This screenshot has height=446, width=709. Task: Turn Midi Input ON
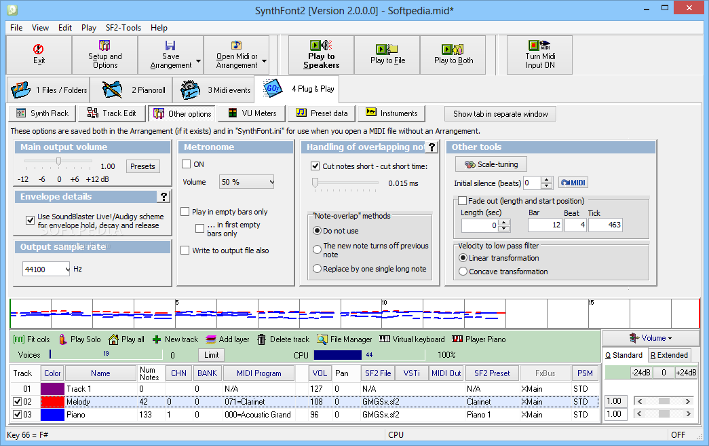(539, 55)
